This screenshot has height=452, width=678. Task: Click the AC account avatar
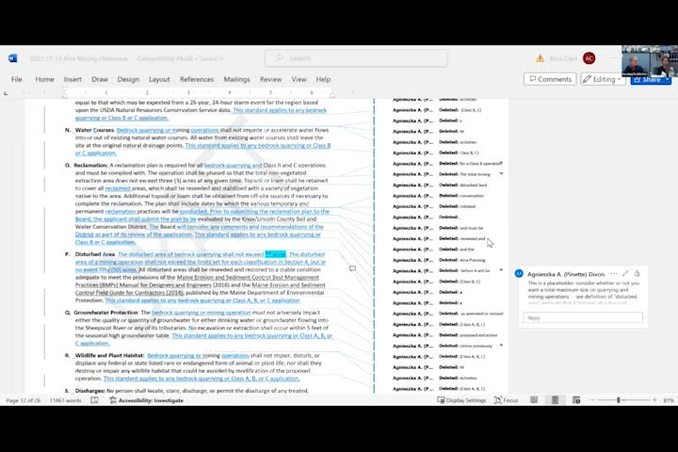tap(589, 58)
